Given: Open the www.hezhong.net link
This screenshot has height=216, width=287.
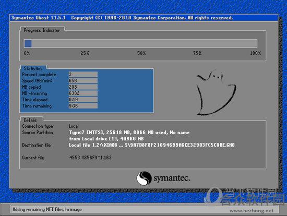Looking at the screenshot, I should (252, 211).
